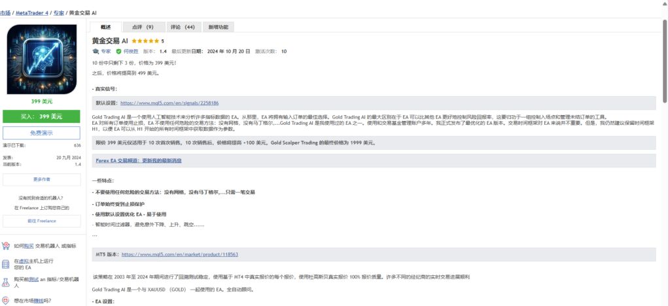
Task: Click the 激活次数 10 text
Action: pyautogui.click(x=271, y=51)
